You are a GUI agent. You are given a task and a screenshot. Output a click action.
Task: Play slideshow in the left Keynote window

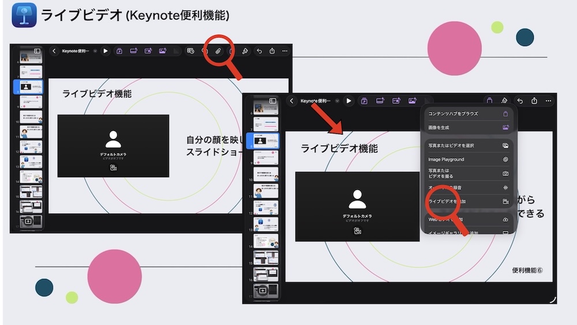pyautogui.click(x=105, y=51)
